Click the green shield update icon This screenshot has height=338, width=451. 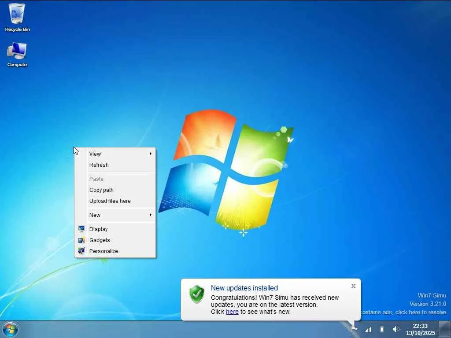[x=197, y=294]
